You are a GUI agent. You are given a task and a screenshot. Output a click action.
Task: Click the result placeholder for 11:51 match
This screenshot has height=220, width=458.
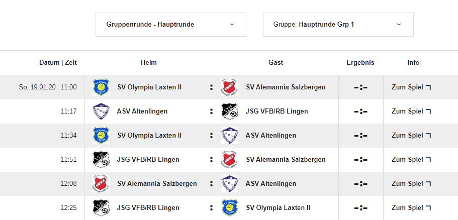pos(361,160)
